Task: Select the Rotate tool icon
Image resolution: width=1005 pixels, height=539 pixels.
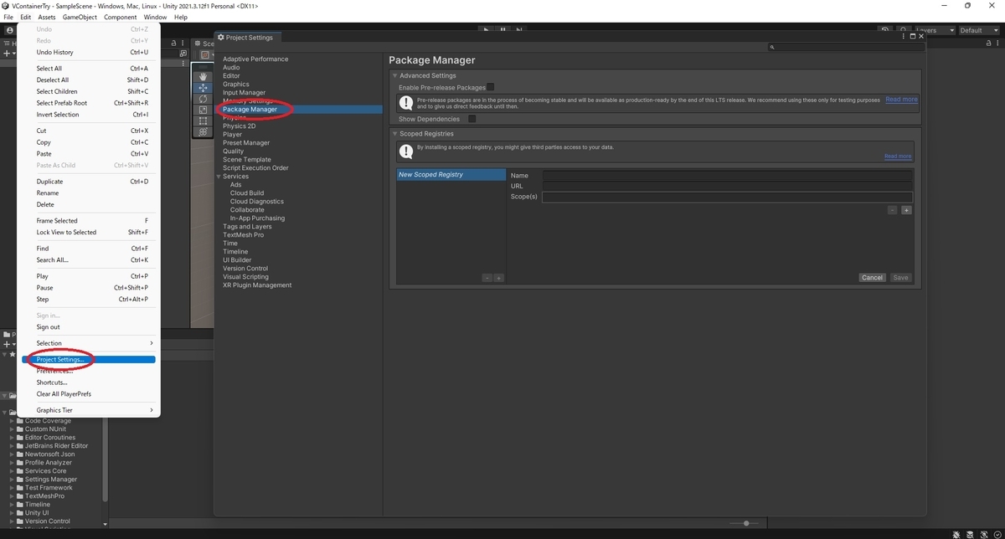Action: pyautogui.click(x=203, y=99)
